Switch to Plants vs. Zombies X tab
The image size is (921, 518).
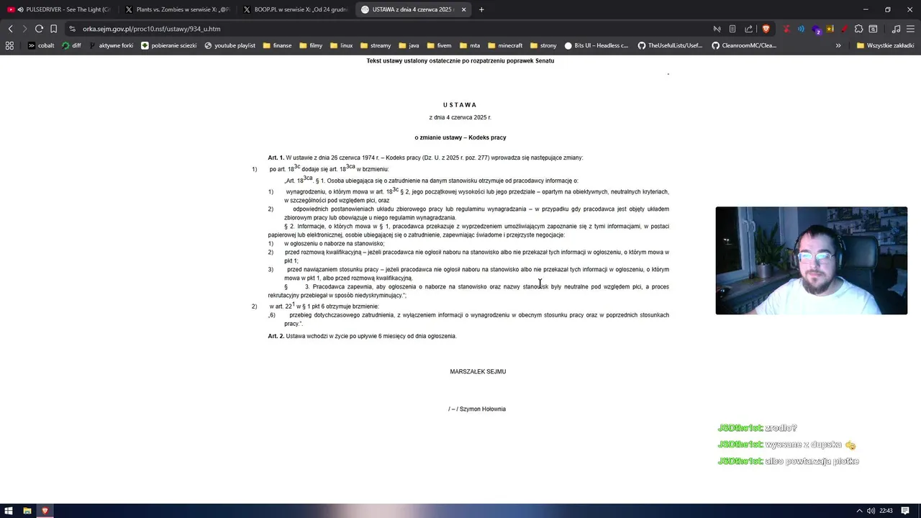click(x=178, y=9)
